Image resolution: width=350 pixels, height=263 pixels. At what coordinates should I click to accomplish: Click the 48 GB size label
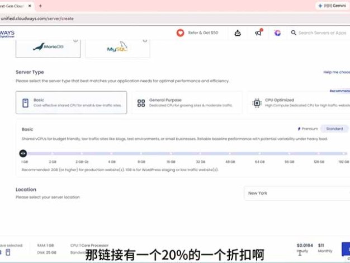(x=230, y=162)
